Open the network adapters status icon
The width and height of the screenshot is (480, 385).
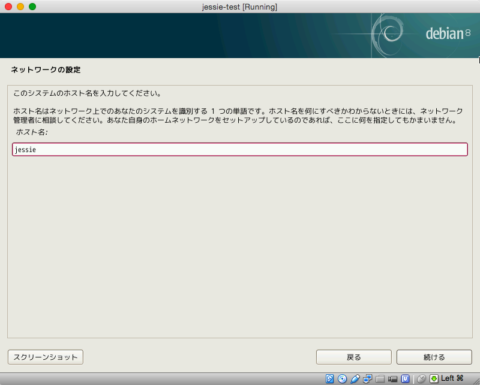[x=367, y=378]
